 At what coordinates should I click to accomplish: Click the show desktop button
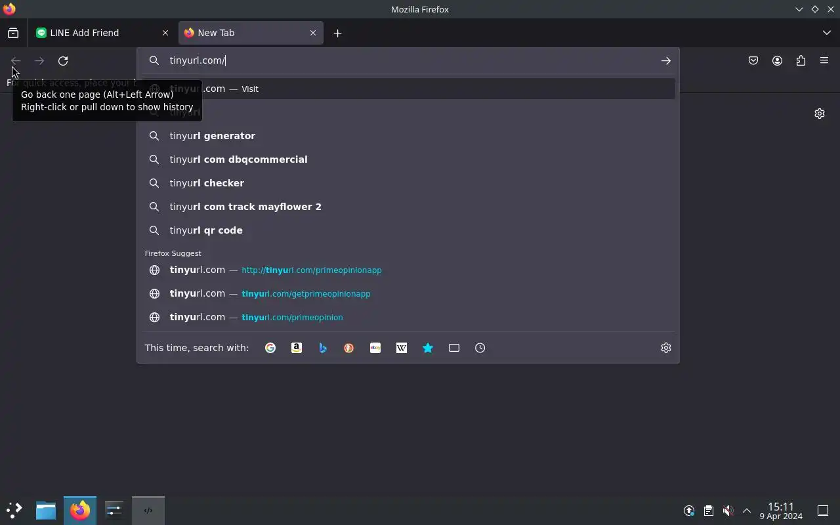(823, 511)
